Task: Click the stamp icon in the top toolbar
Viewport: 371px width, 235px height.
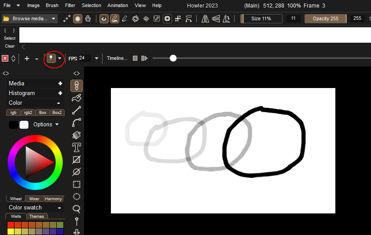Action: tap(88, 18)
